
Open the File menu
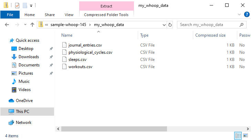10,15
